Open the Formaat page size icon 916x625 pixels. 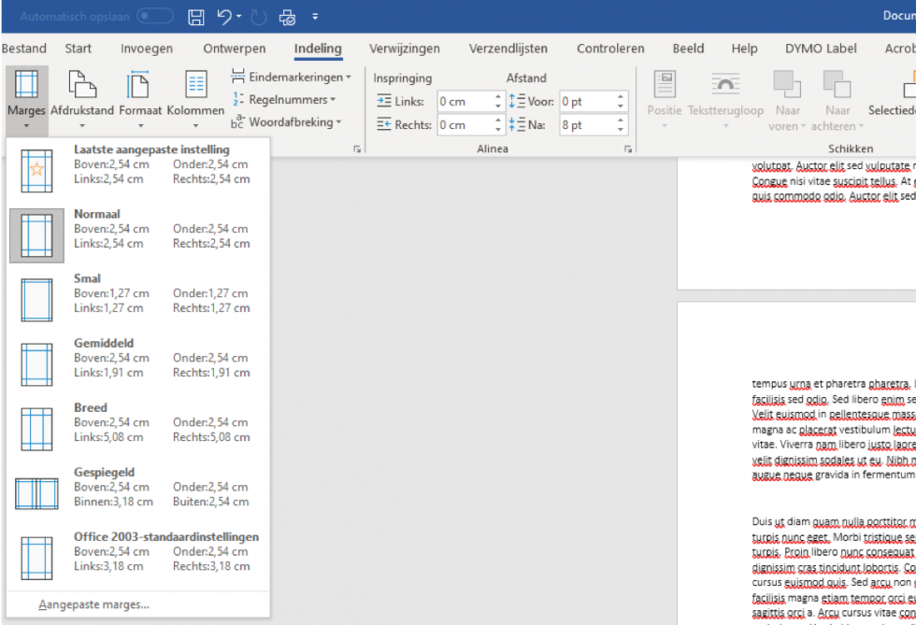tap(140, 86)
